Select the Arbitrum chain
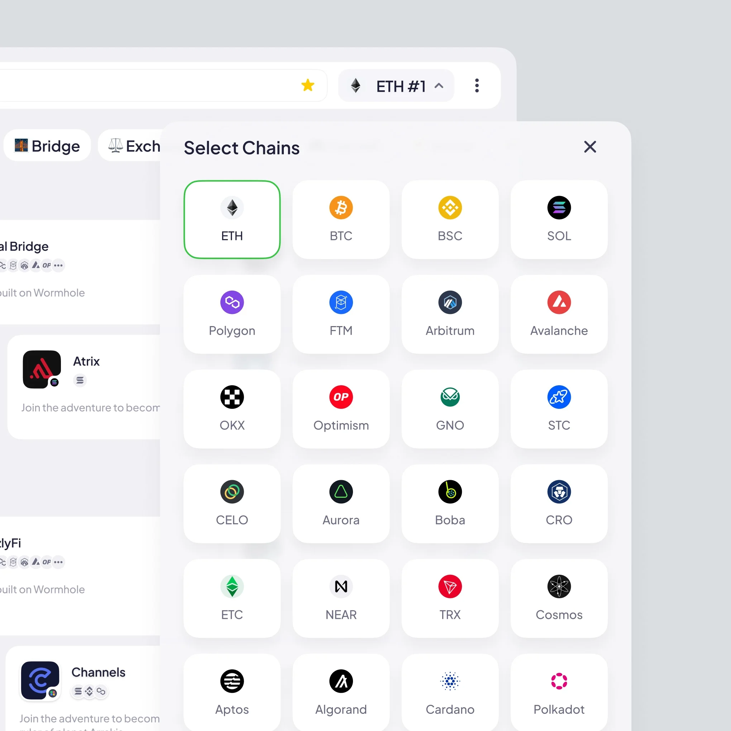Image resolution: width=731 pixels, height=731 pixels. [x=449, y=312]
